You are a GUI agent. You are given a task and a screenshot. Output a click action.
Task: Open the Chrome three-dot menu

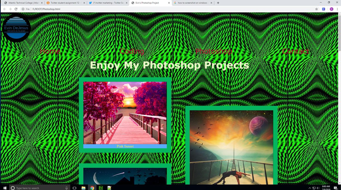(337, 9)
